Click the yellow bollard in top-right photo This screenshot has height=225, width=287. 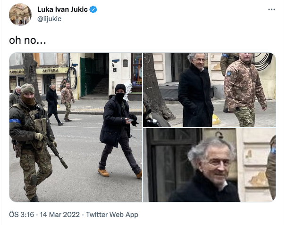216,120
